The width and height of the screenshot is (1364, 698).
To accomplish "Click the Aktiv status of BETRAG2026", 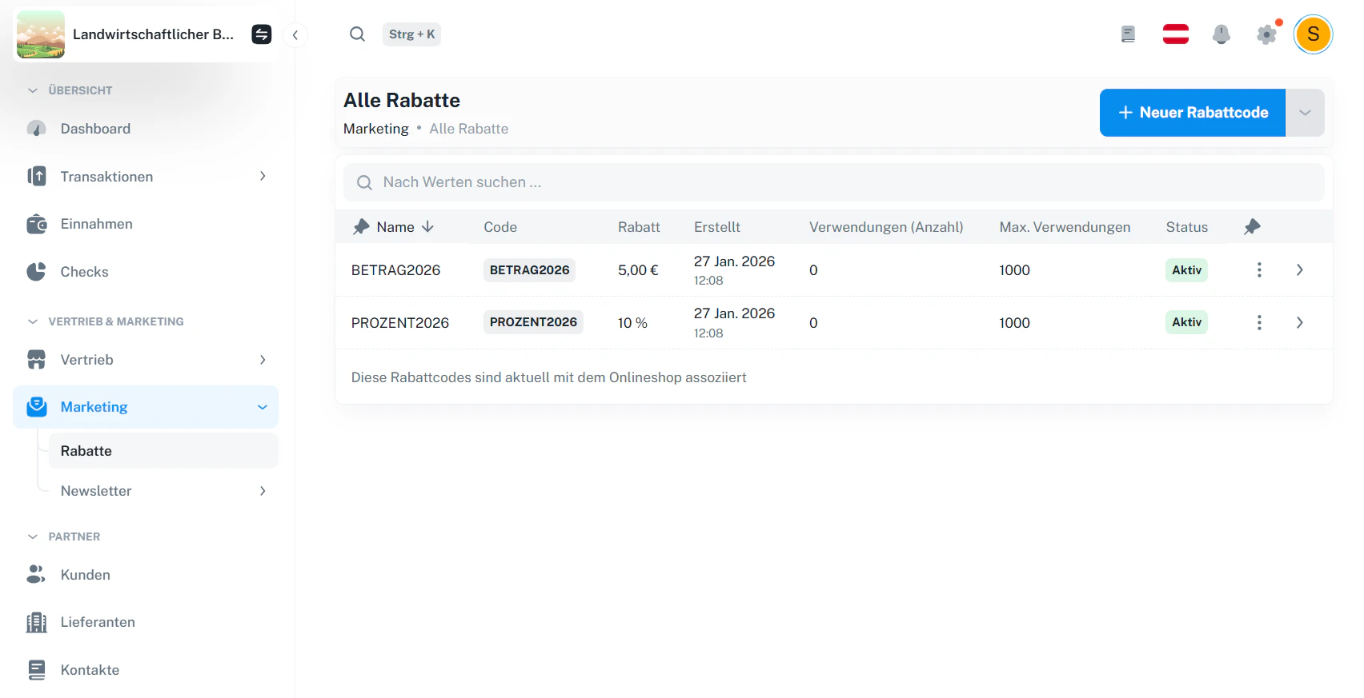I will [x=1186, y=270].
